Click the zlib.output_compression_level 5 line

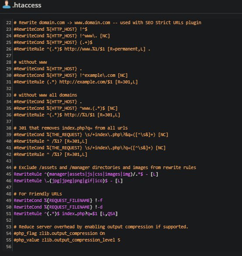tap(67, 240)
